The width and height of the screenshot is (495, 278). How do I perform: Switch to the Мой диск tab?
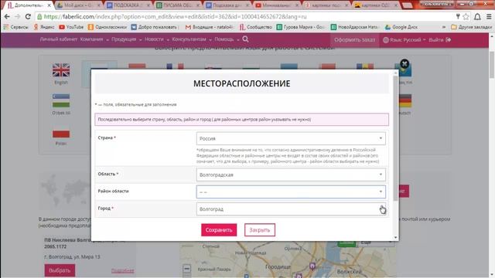click(x=79, y=5)
